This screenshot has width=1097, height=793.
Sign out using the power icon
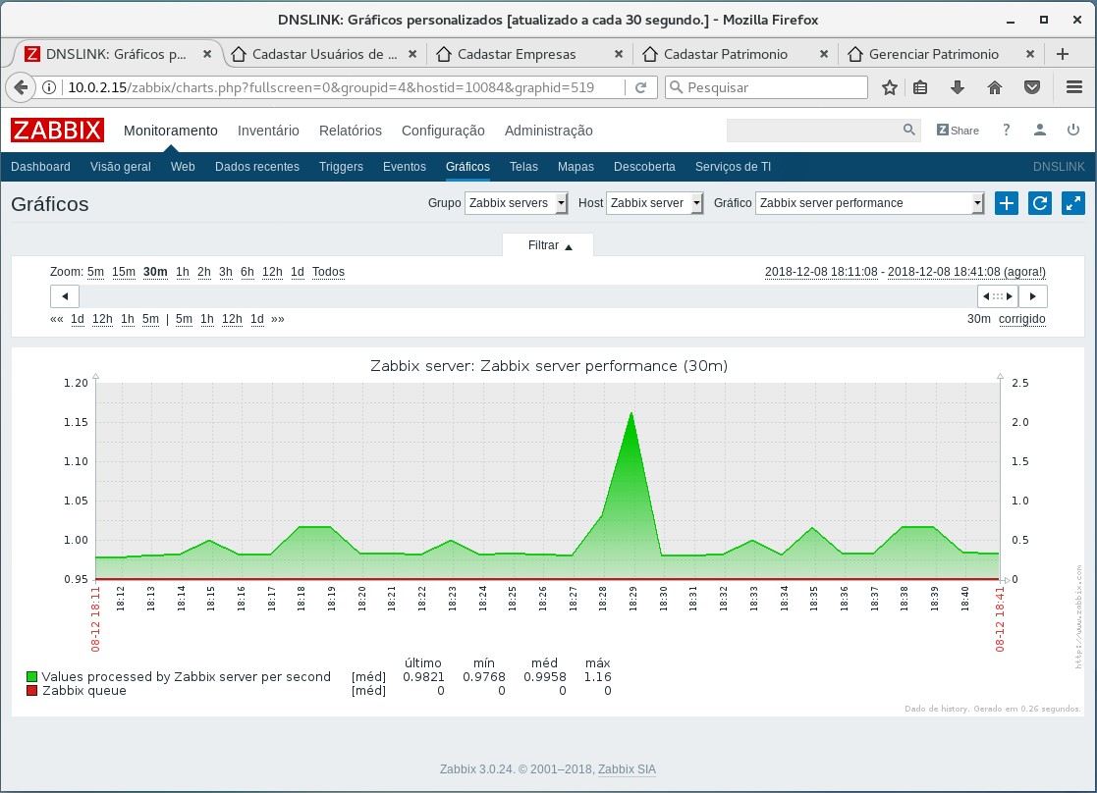1073,131
